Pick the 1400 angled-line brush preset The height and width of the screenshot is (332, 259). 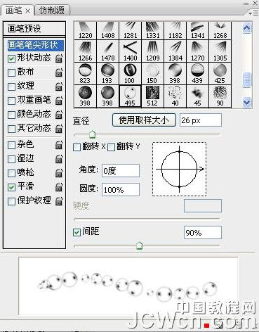point(130,51)
